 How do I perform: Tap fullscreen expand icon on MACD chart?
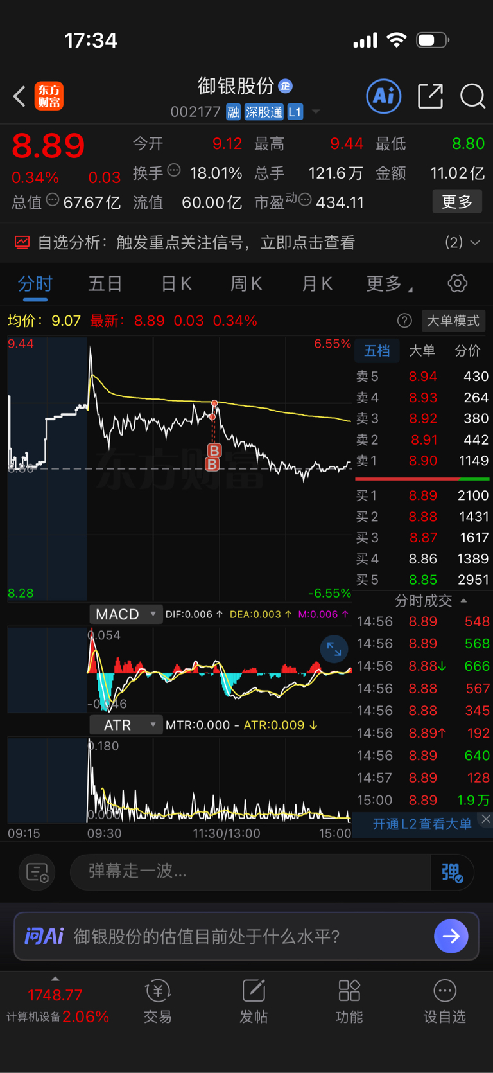334,649
